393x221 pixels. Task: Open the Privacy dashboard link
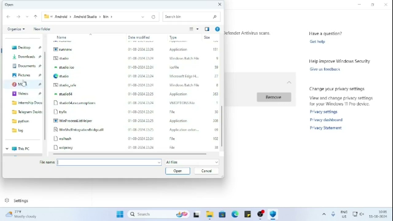point(326,120)
